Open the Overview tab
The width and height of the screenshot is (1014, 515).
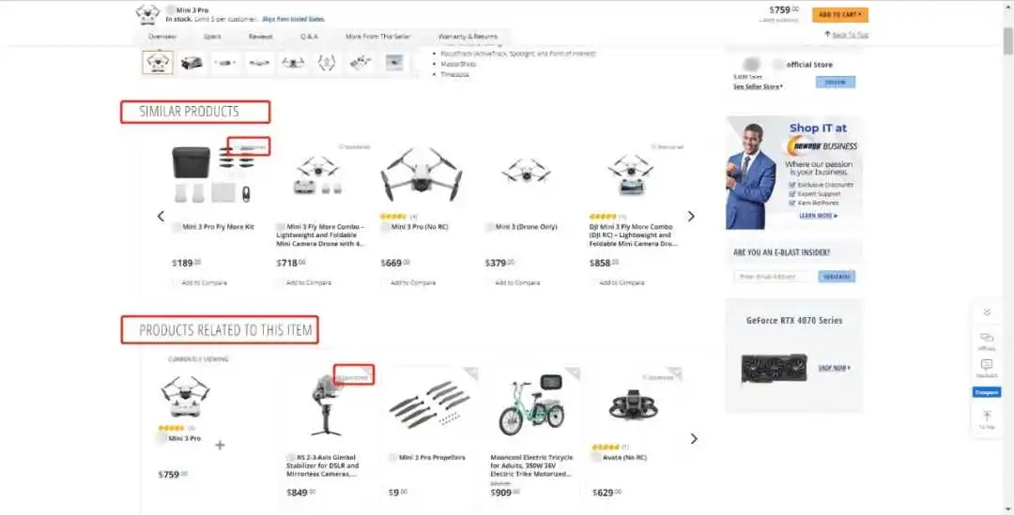coord(161,37)
